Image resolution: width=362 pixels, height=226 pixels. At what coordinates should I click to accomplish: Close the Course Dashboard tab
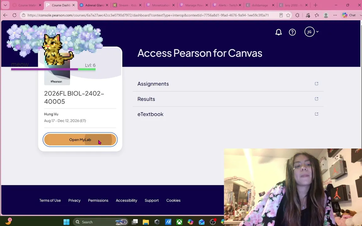pos(74,5)
